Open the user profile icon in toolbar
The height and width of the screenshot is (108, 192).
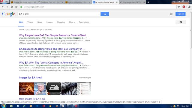[189, 7]
